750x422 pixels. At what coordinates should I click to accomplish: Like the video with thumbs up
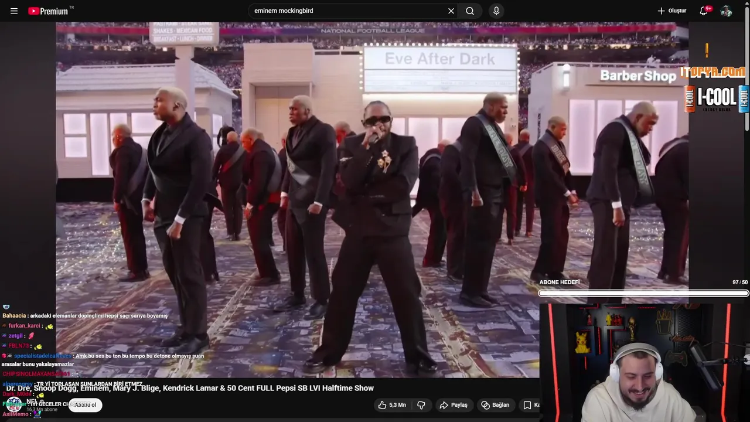pos(392,405)
